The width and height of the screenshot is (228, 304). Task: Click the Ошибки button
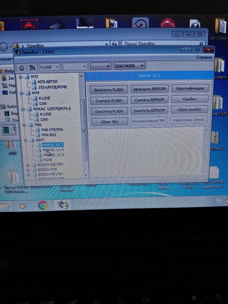190,99
